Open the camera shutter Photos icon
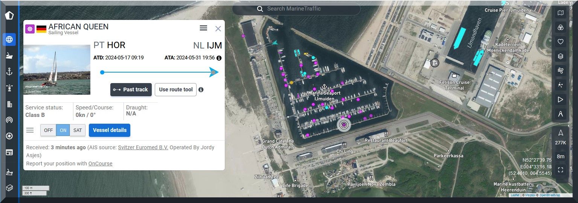Viewport: 578px width, 203px height. [x=9, y=136]
